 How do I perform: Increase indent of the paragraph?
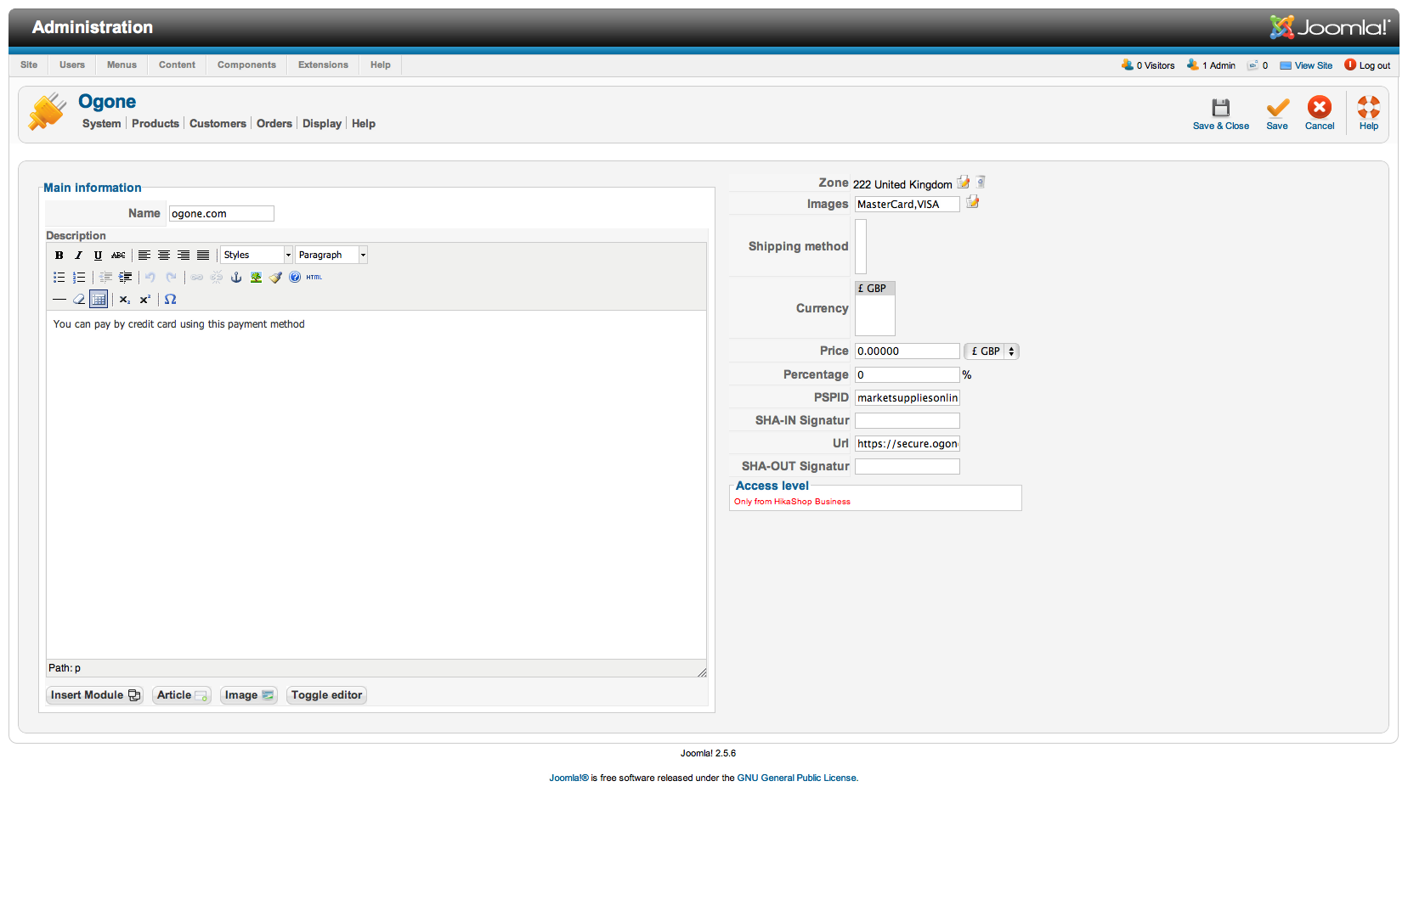125,277
